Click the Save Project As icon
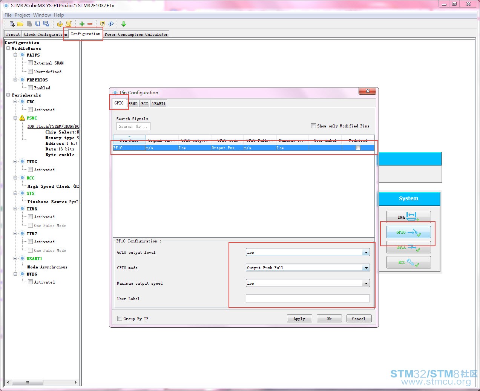 click(46, 24)
